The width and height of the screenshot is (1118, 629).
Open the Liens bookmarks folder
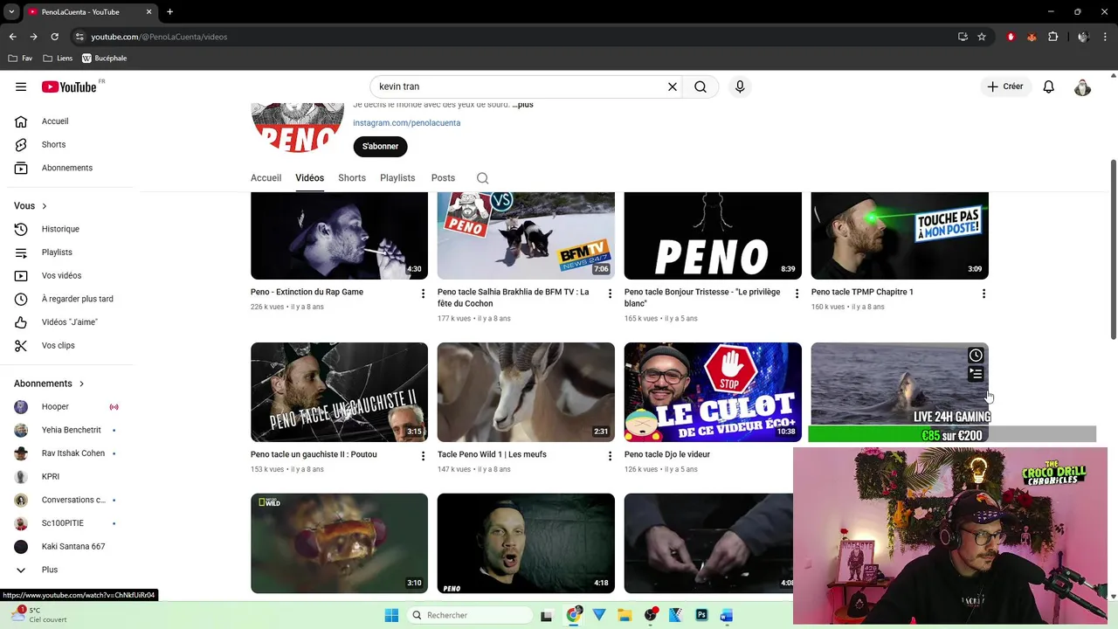pyautogui.click(x=58, y=59)
